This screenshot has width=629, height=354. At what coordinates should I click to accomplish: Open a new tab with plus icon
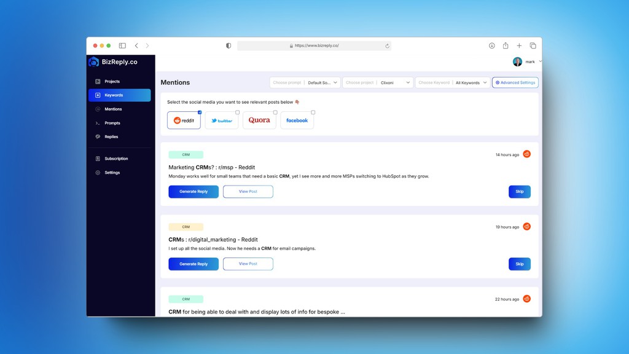pyautogui.click(x=519, y=45)
